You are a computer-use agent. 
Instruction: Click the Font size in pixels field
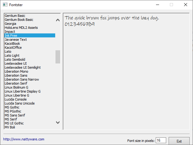[x=161, y=140]
